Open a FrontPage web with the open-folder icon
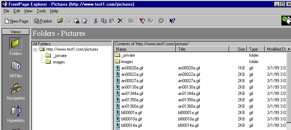 coord(60,21)
